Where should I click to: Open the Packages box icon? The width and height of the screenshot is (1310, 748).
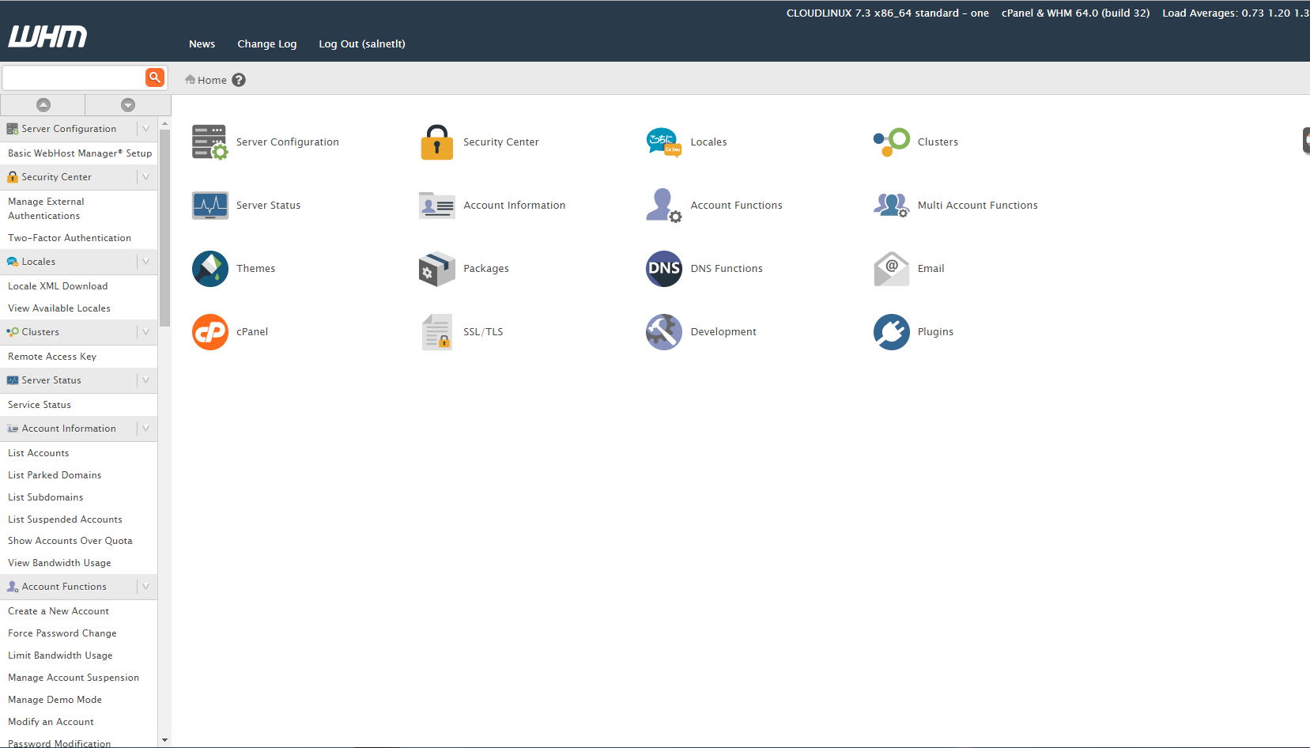436,269
